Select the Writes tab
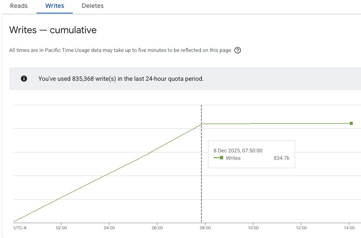361x238 pixels. (x=54, y=6)
